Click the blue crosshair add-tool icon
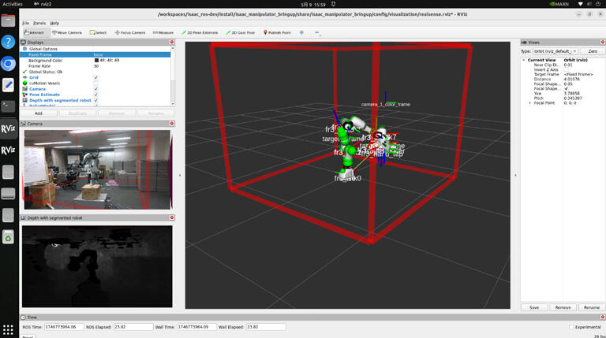Screen dimensions: 606x338 tap(301, 32)
